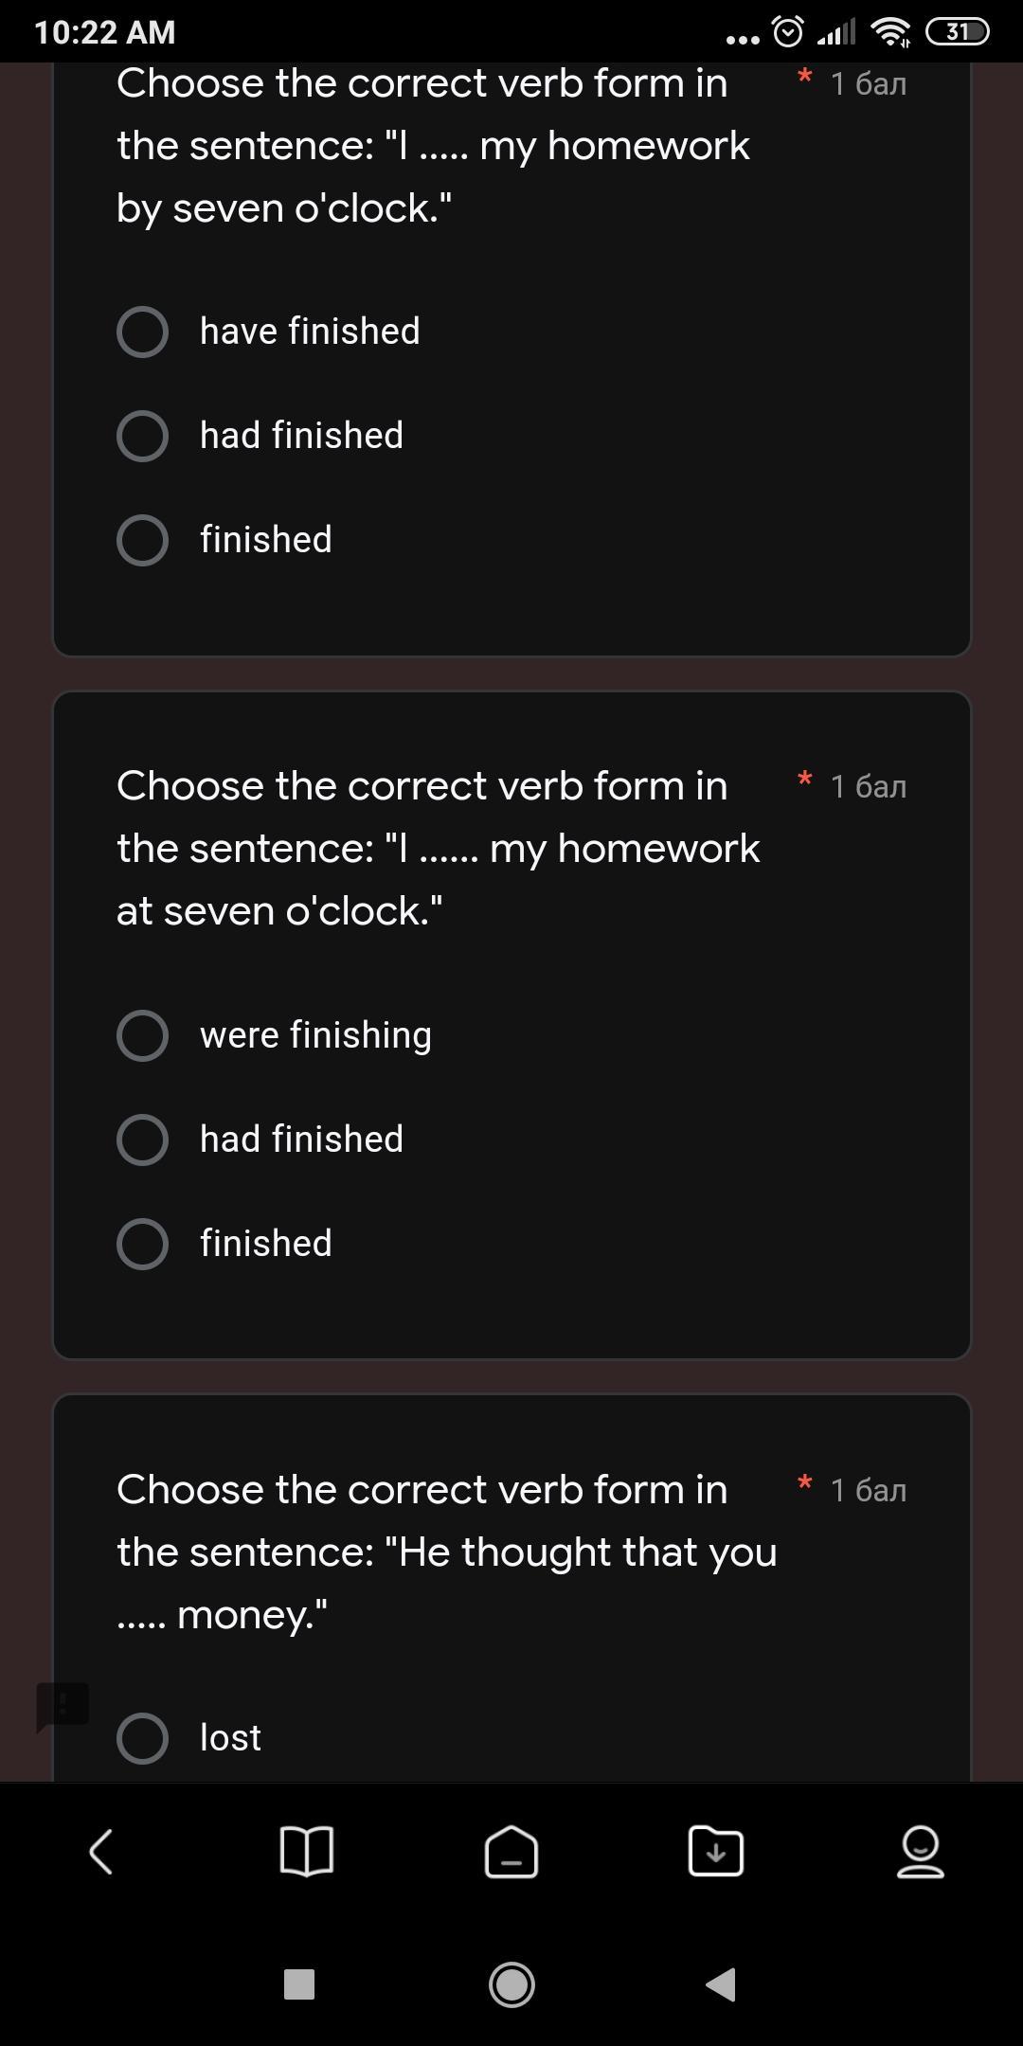The height and width of the screenshot is (2046, 1023).
Task: Go back with the browser back arrow
Action: coord(101,1851)
